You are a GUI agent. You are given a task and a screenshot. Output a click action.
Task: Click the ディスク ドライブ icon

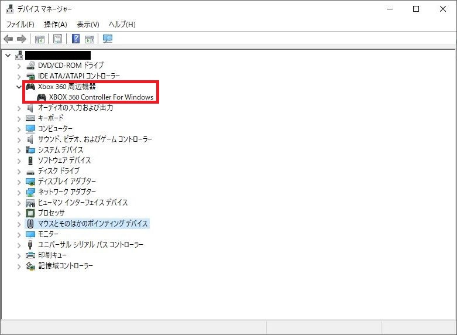pyautogui.click(x=30, y=172)
